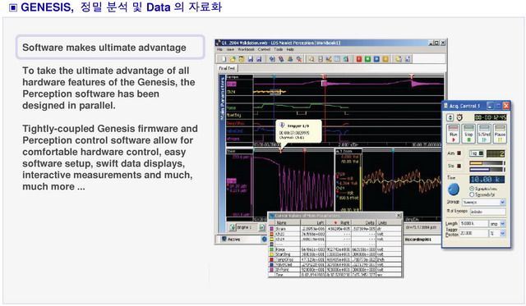Select the Seconds/pt radio button

pyautogui.click(x=472, y=194)
